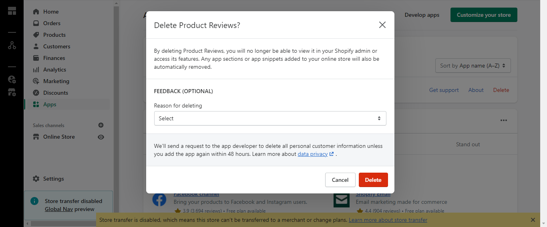The width and height of the screenshot is (547, 227).
Task: Click the Facebook channel logo
Action: 159,199
